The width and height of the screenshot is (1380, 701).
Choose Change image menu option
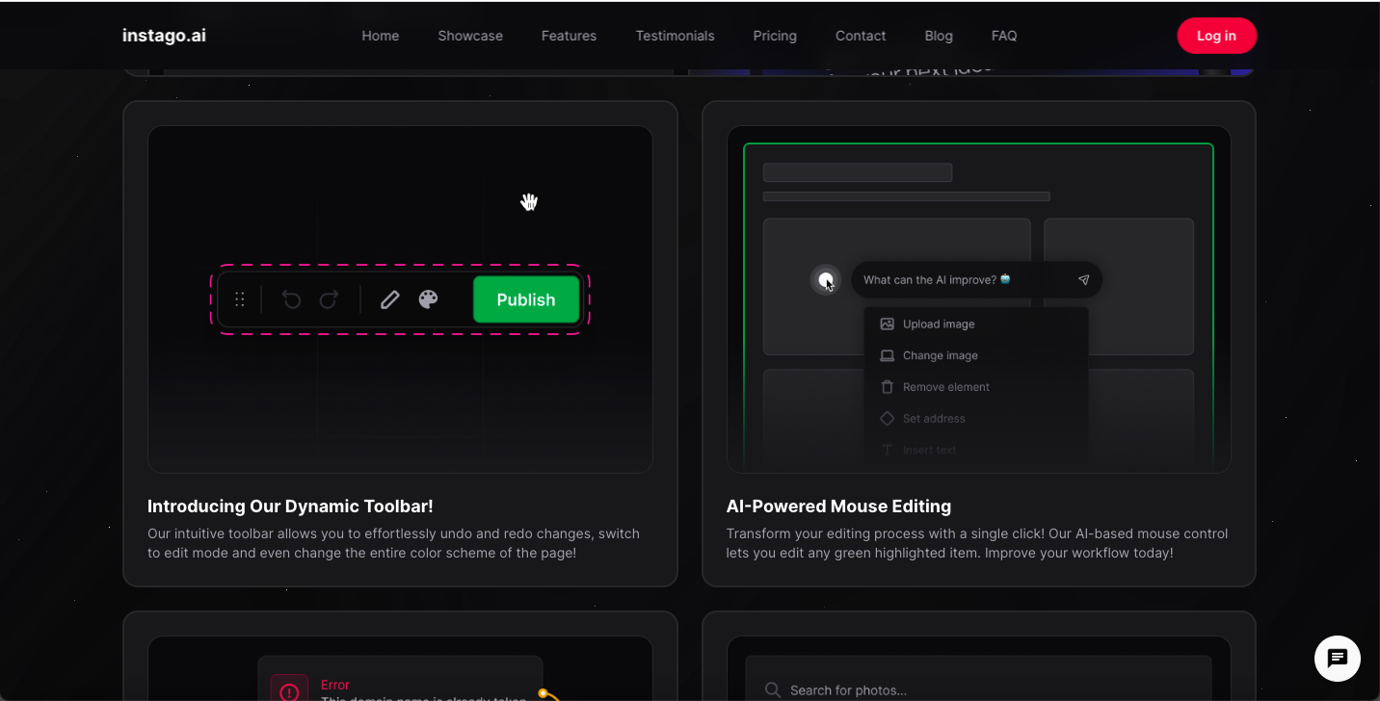pyautogui.click(x=940, y=355)
